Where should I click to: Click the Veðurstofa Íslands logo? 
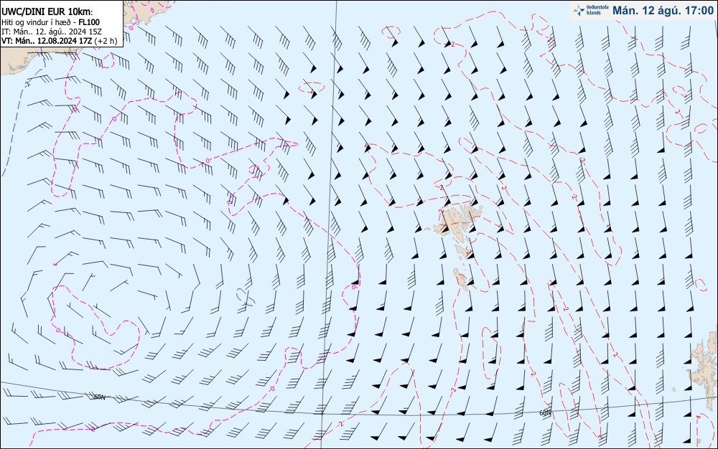point(591,11)
